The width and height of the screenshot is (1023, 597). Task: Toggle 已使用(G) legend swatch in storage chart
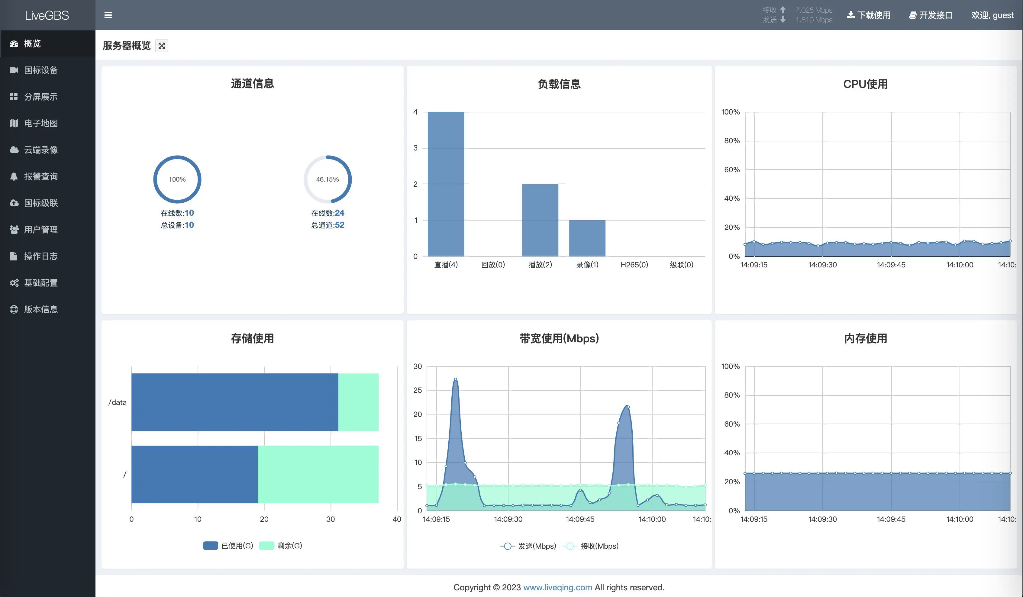pyautogui.click(x=210, y=545)
